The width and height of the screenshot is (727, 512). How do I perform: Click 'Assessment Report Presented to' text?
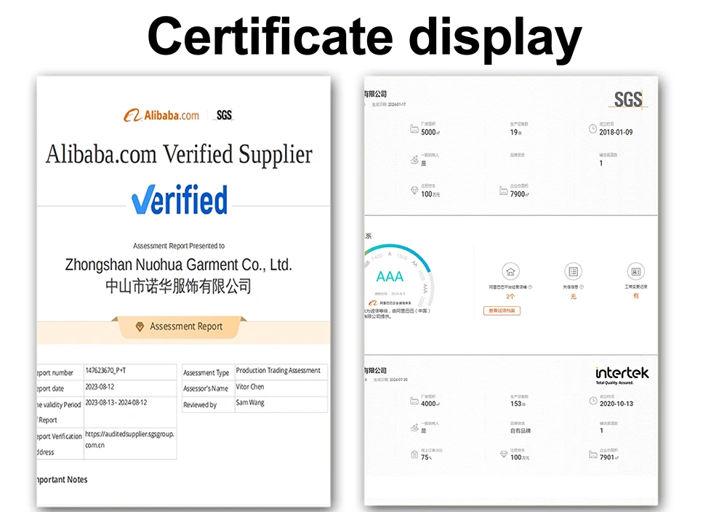179,246
